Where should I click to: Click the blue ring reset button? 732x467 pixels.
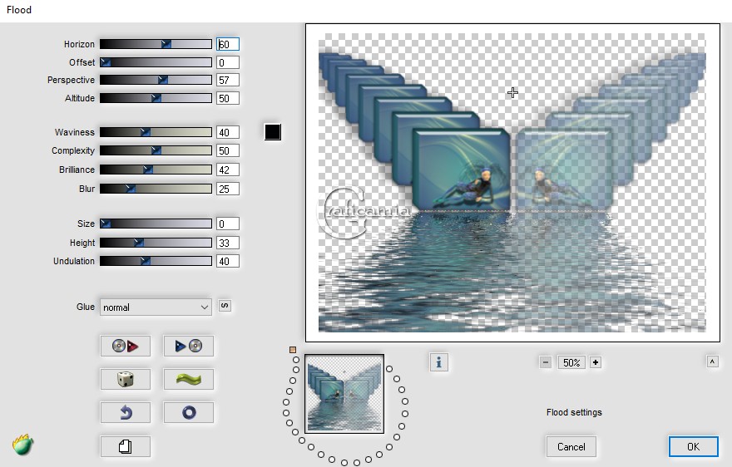188,413
